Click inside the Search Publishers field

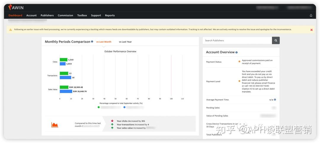[x=237, y=40]
